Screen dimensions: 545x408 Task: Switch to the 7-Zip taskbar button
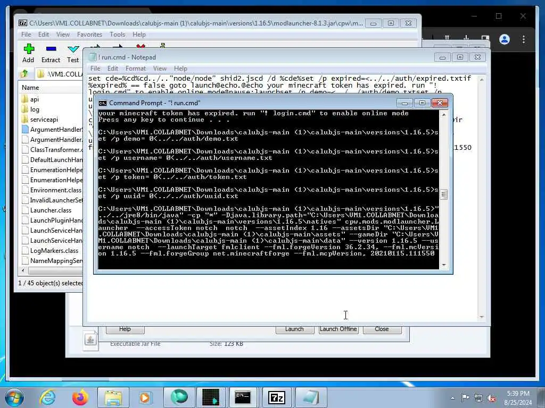point(277,397)
